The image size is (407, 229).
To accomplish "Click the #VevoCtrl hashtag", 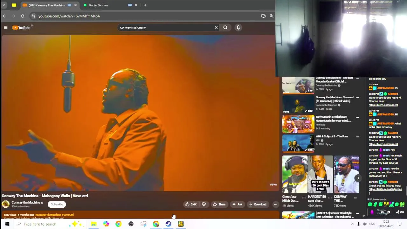I will (x=68, y=215).
